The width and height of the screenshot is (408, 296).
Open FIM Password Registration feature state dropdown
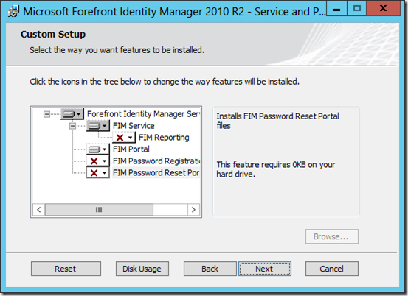[x=98, y=161]
